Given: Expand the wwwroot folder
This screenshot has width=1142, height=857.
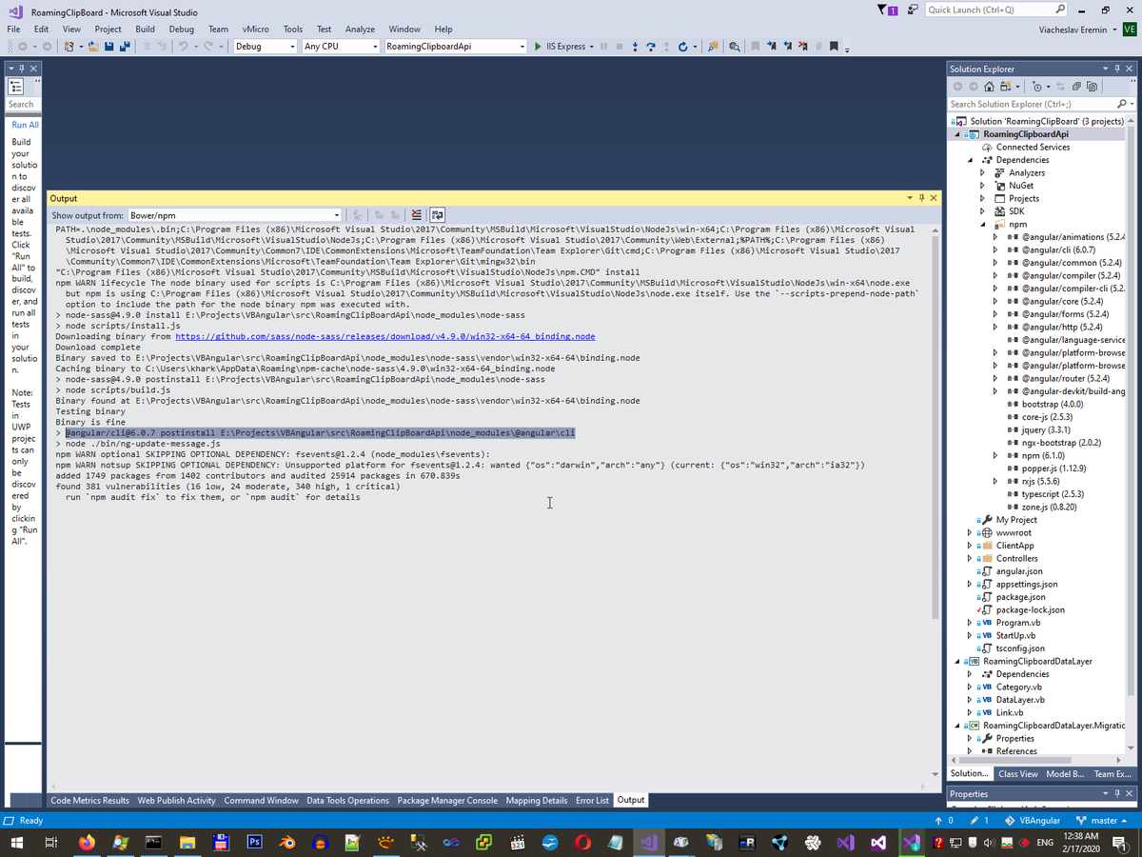Looking at the screenshot, I should (x=970, y=533).
